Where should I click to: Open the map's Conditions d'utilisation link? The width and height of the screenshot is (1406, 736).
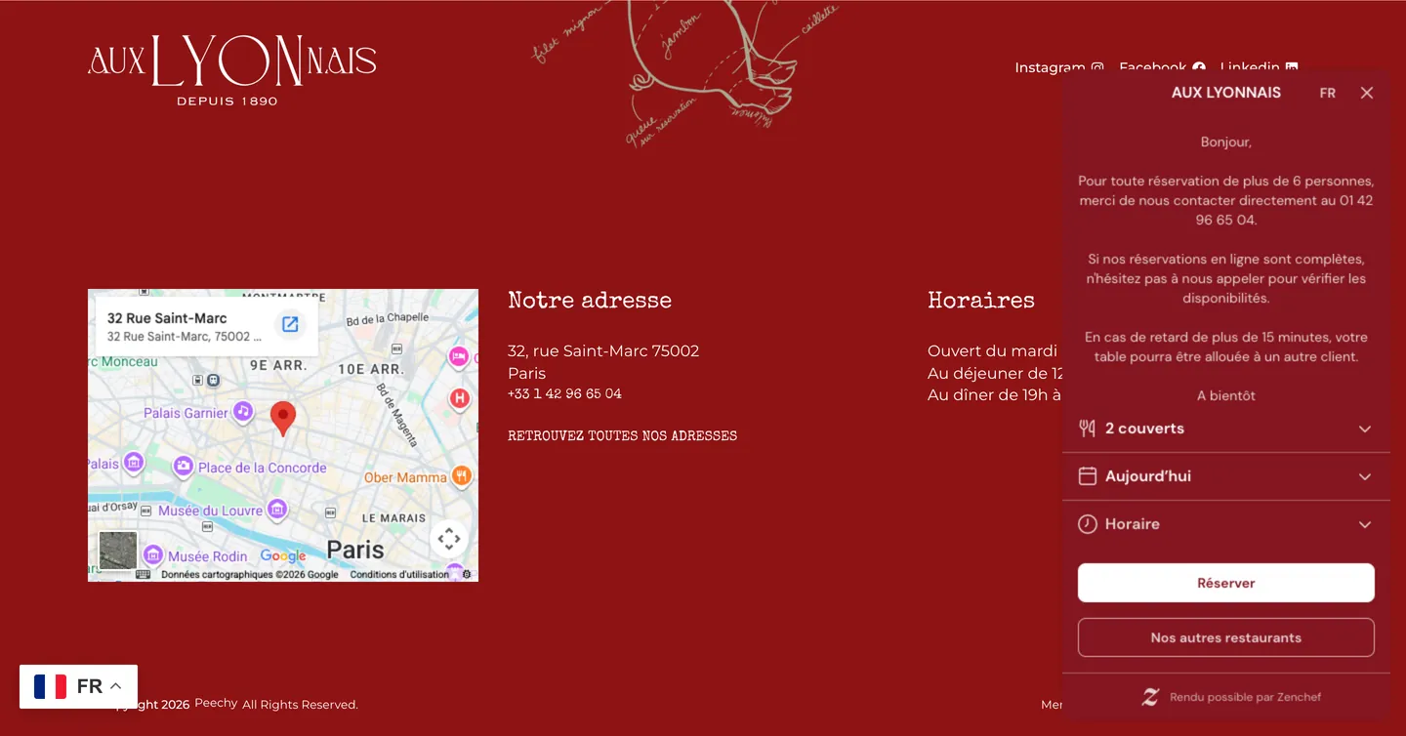pyautogui.click(x=399, y=575)
